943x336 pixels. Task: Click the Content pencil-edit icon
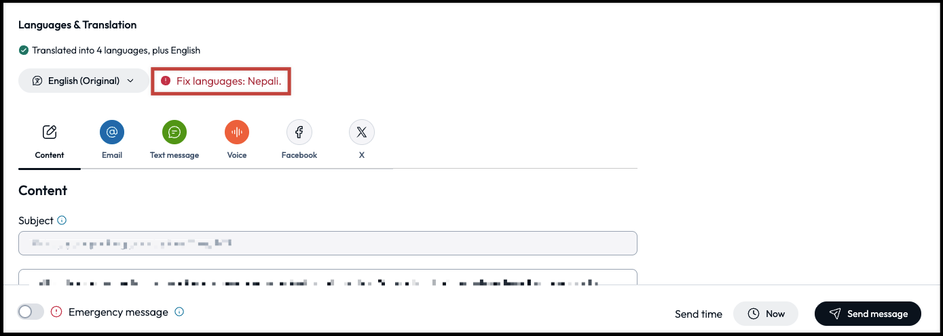coord(50,132)
